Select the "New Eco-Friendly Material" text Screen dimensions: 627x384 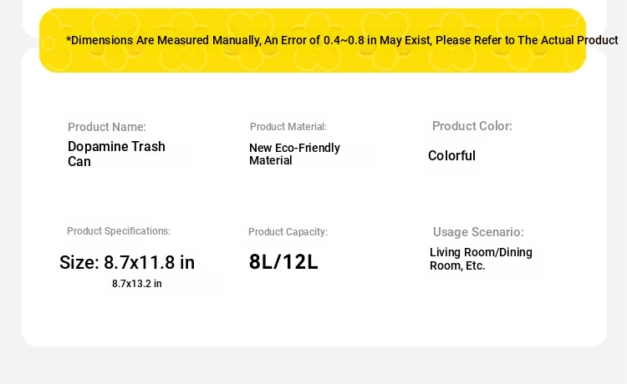[294, 154]
